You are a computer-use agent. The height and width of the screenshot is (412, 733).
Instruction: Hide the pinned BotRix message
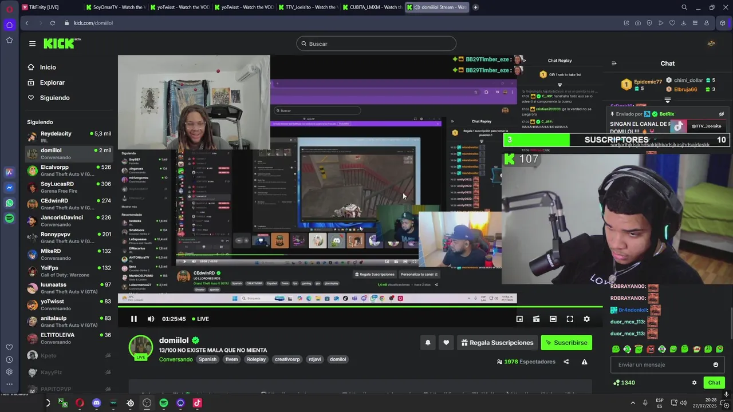[x=722, y=114]
